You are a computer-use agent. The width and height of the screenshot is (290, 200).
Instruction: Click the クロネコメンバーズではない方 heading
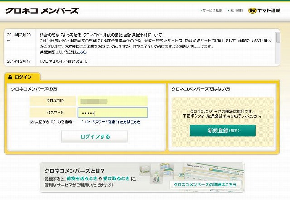tap(201, 89)
